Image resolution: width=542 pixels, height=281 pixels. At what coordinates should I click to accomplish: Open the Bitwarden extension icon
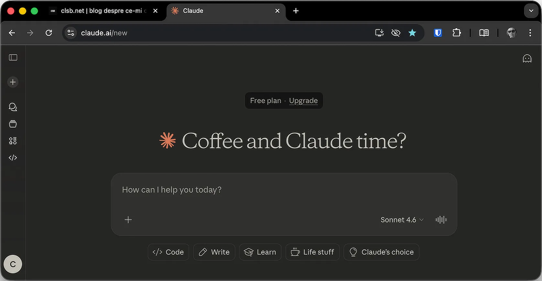coord(438,33)
